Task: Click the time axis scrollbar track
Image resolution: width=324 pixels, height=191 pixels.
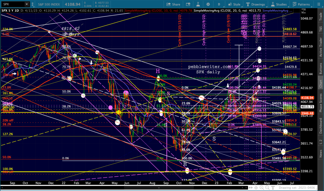Action: [124, 188]
